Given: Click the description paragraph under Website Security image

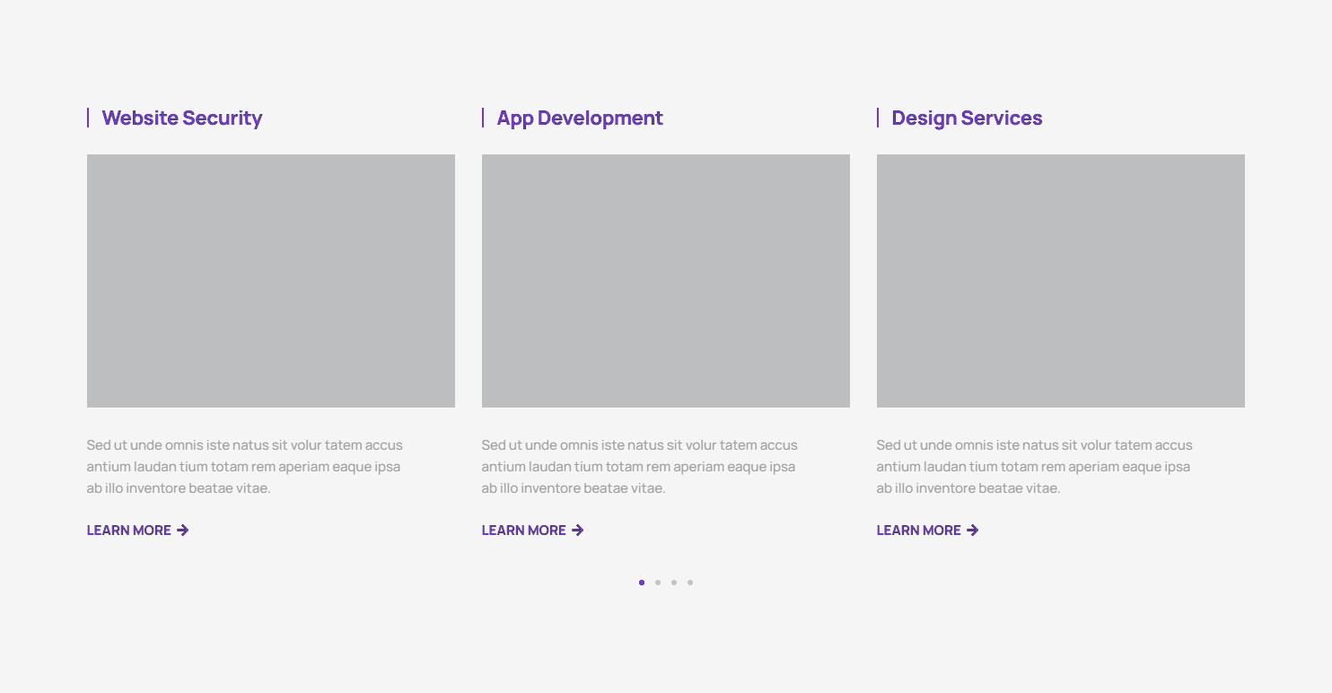Looking at the screenshot, I should click(244, 467).
